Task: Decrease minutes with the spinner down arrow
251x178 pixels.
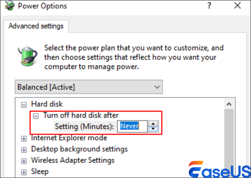Action: (154, 128)
